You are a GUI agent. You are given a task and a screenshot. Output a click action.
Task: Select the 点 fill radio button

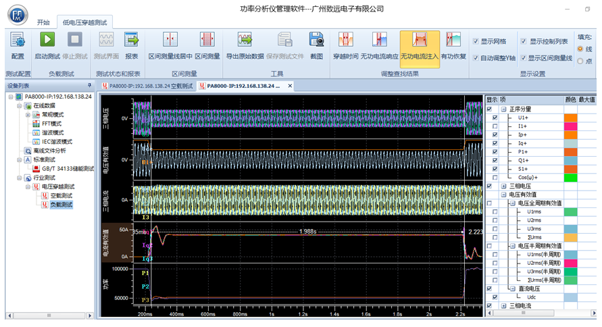click(581, 61)
